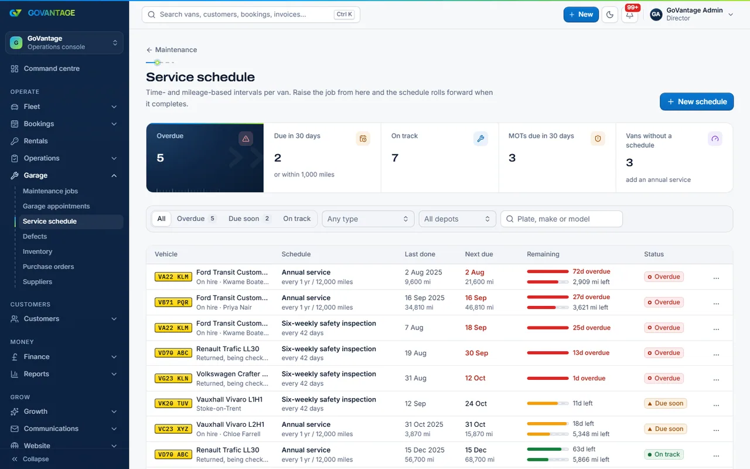This screenshot has height=469, width=750.
Task: Select the On track filter tab
Action: 297,219
